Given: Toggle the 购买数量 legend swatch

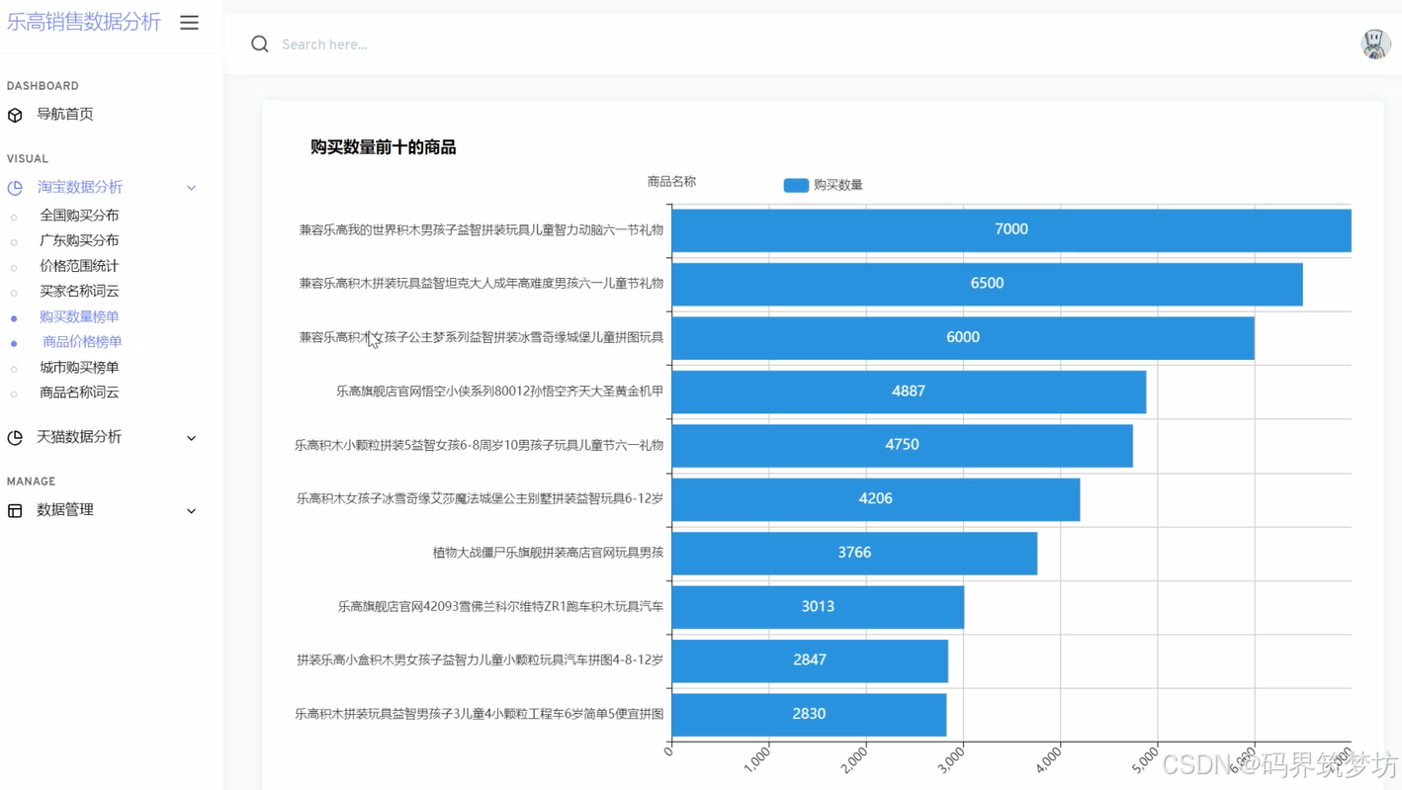Looking at the screenshot, I should coord(796,185).
